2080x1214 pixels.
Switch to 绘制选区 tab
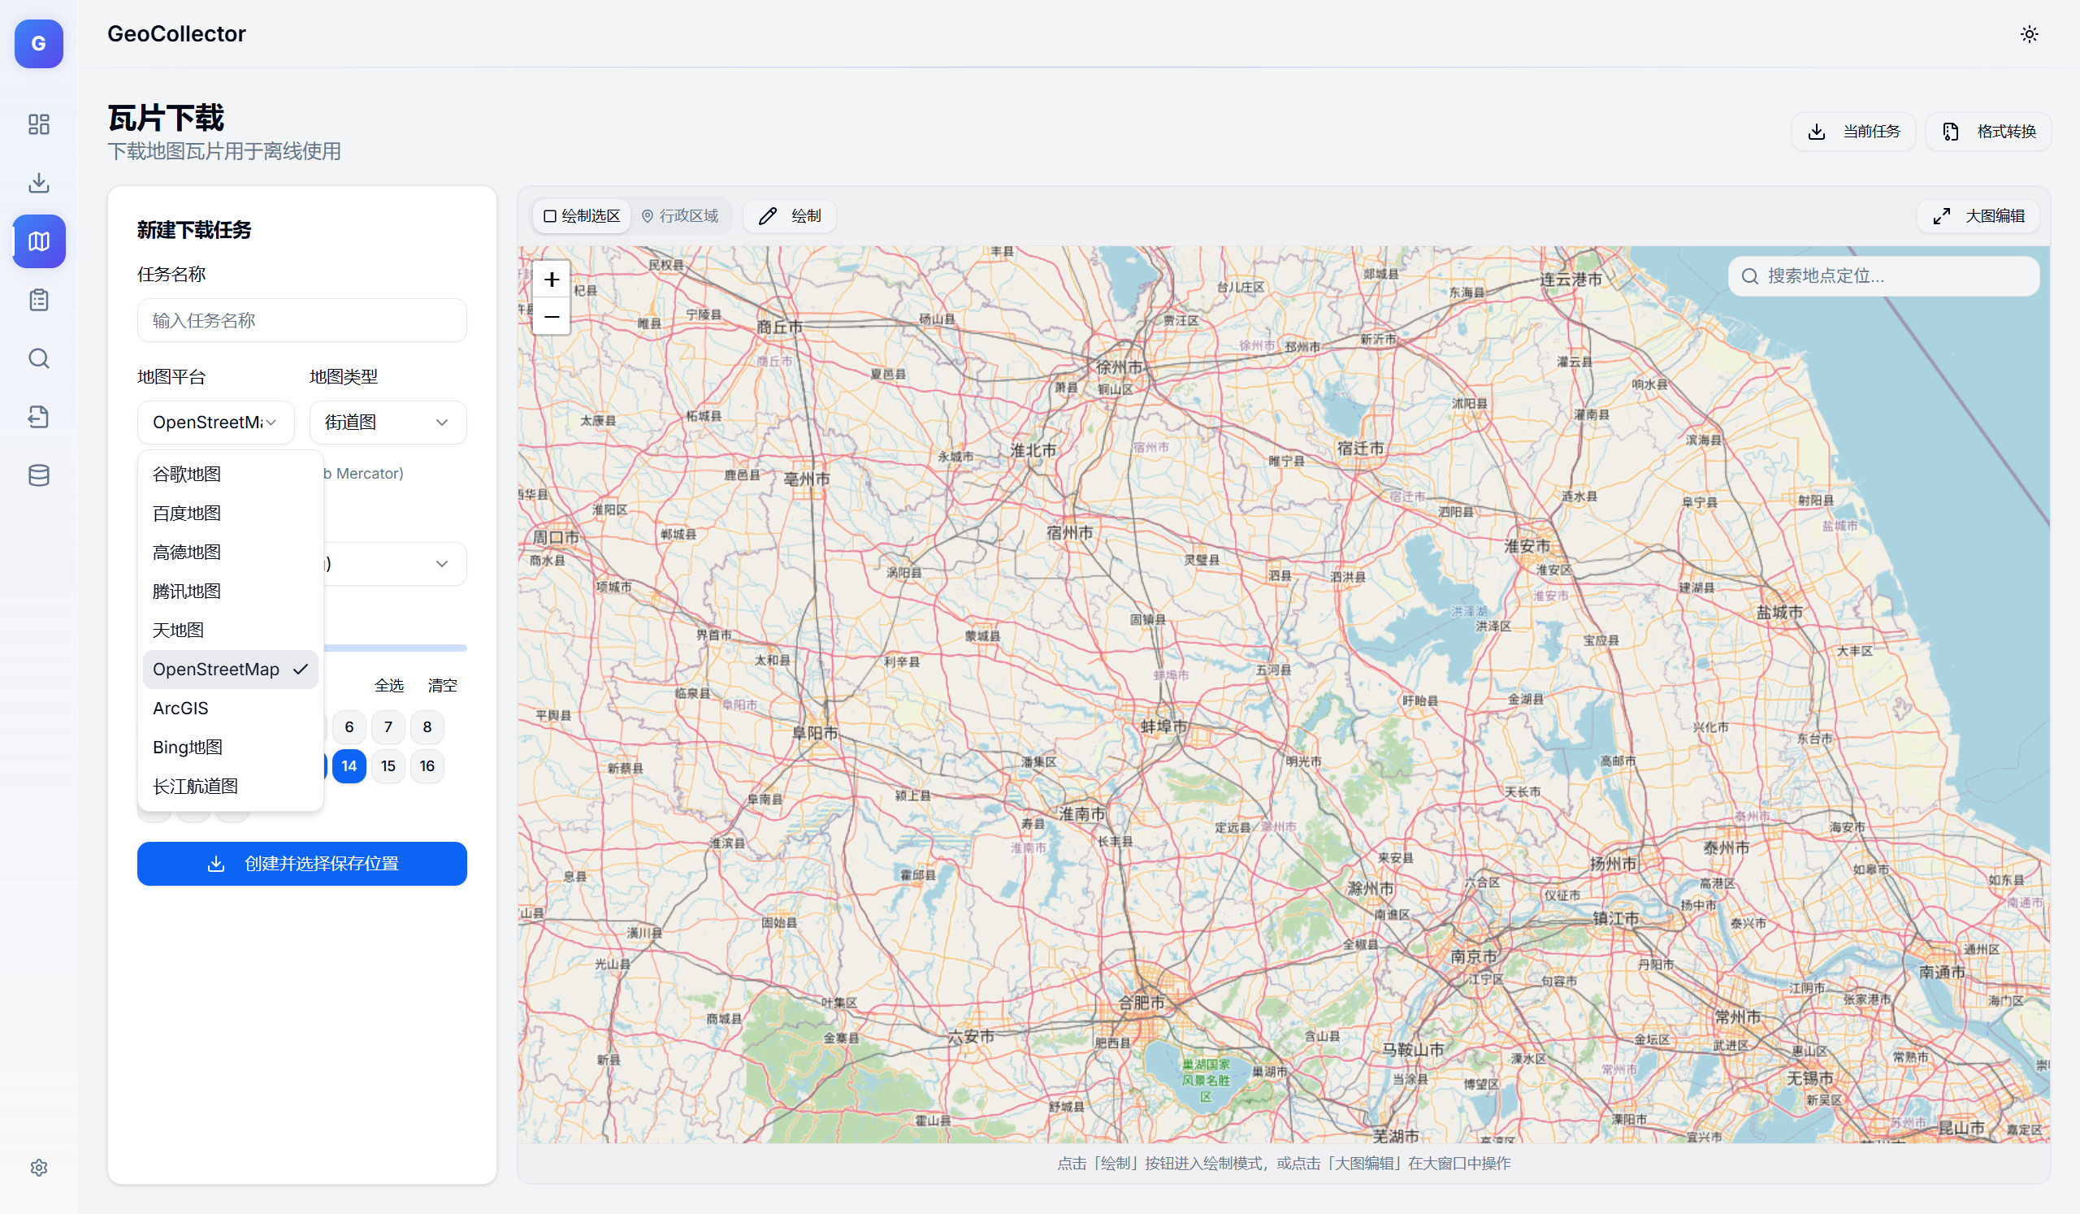581,215
